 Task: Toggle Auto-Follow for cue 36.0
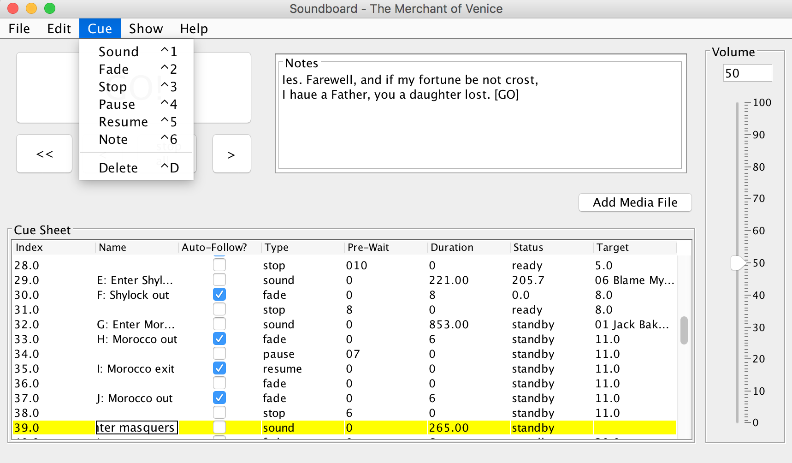[x=219, y=383]
